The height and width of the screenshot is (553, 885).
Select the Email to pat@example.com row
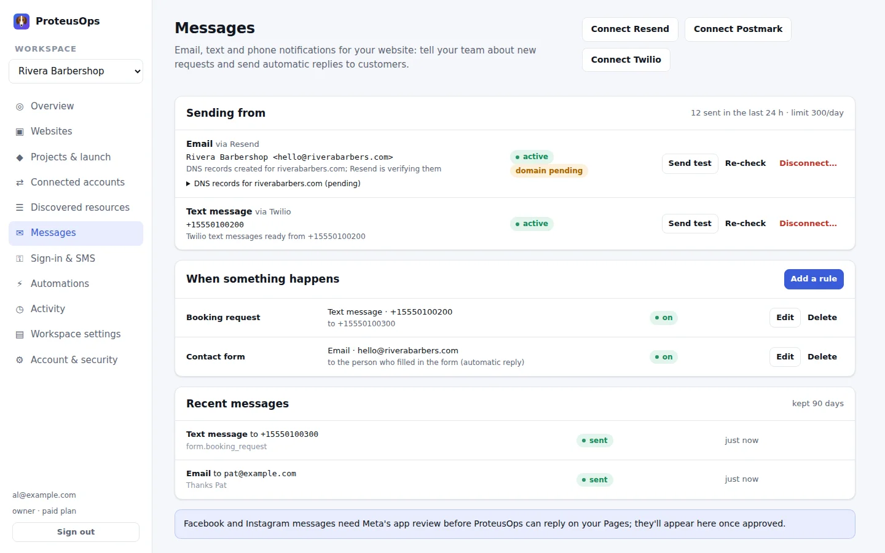click(x=515, y=480)
